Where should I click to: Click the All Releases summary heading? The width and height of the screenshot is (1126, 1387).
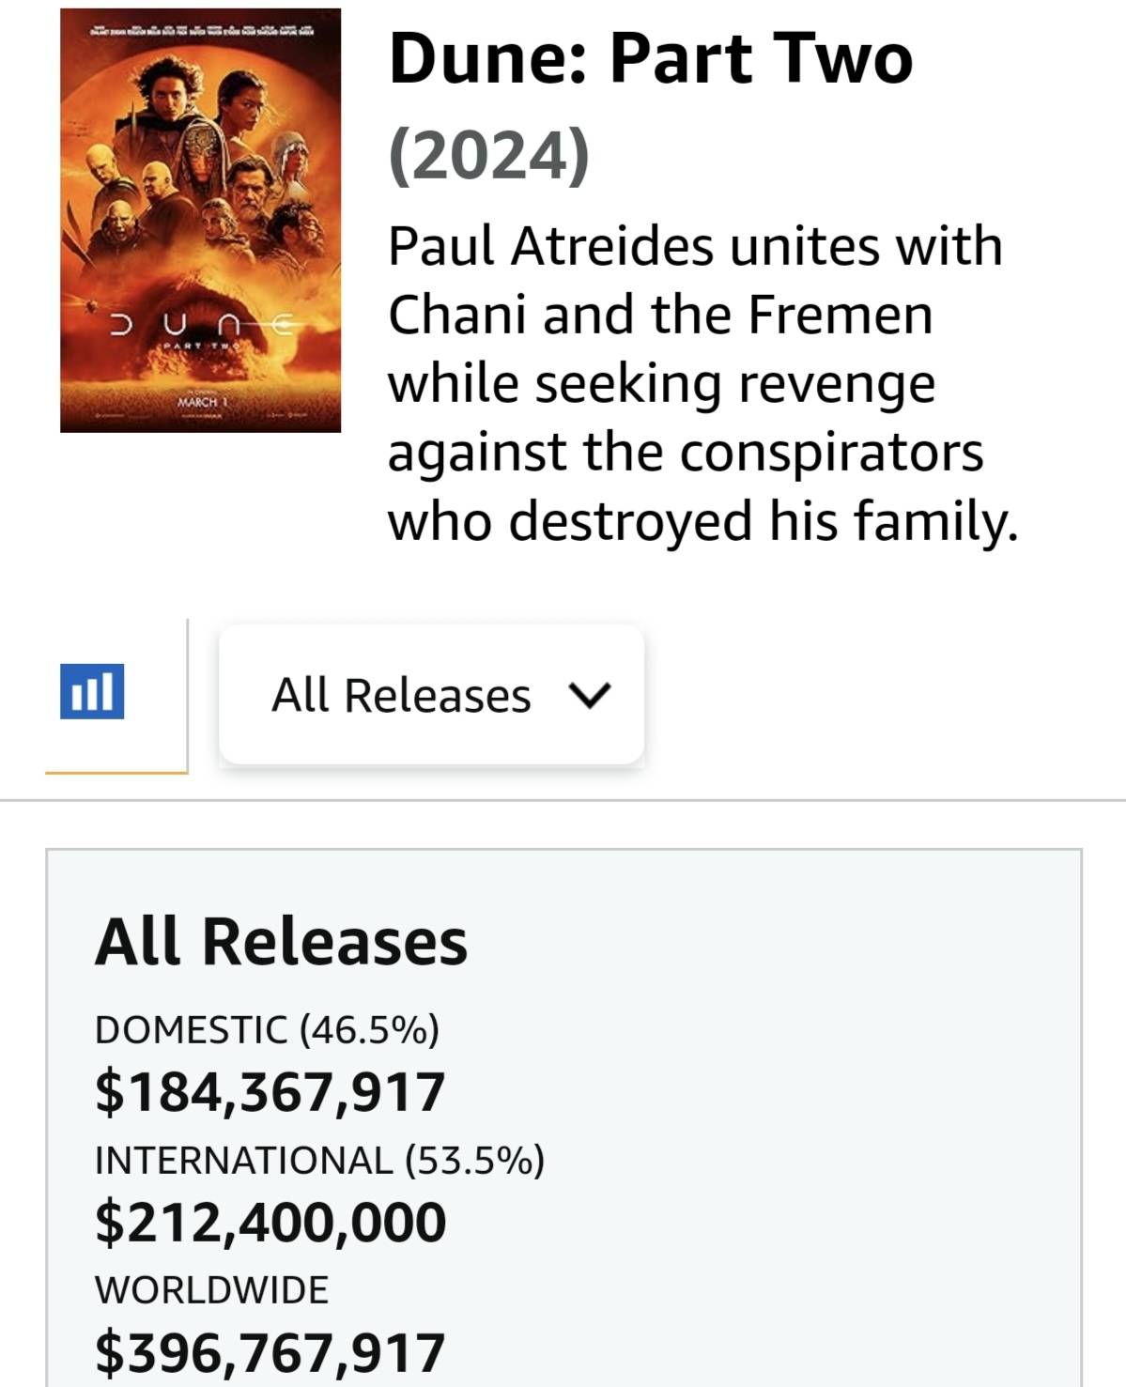pos(281,941)
